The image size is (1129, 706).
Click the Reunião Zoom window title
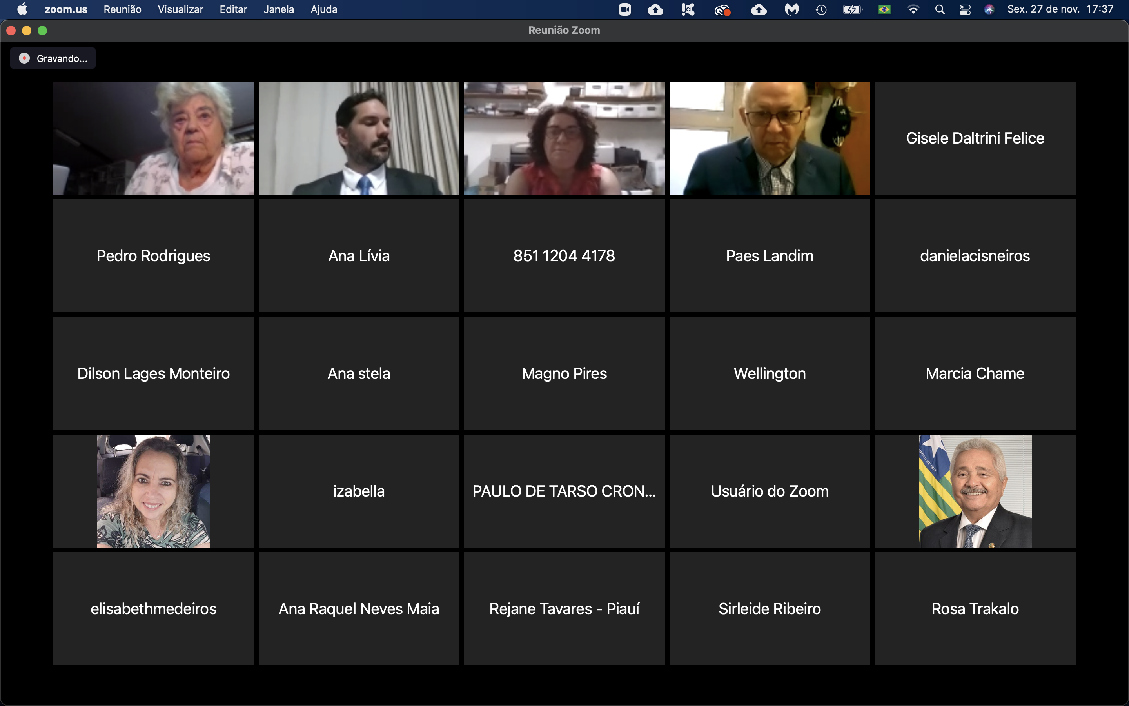click(x=564, y=30)
